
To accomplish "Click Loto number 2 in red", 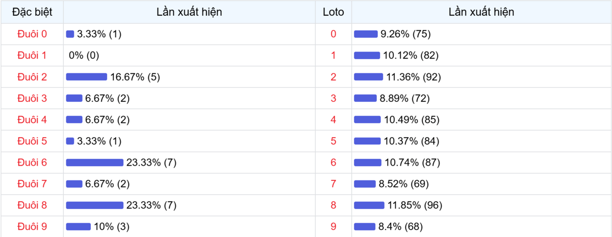I will pyautogui.click(x=334, y=77).
